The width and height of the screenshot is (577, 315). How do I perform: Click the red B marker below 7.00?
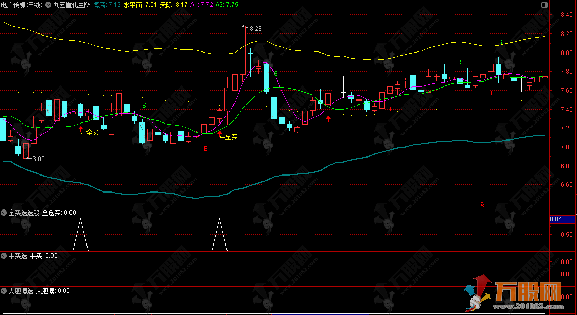coord(206,149)
